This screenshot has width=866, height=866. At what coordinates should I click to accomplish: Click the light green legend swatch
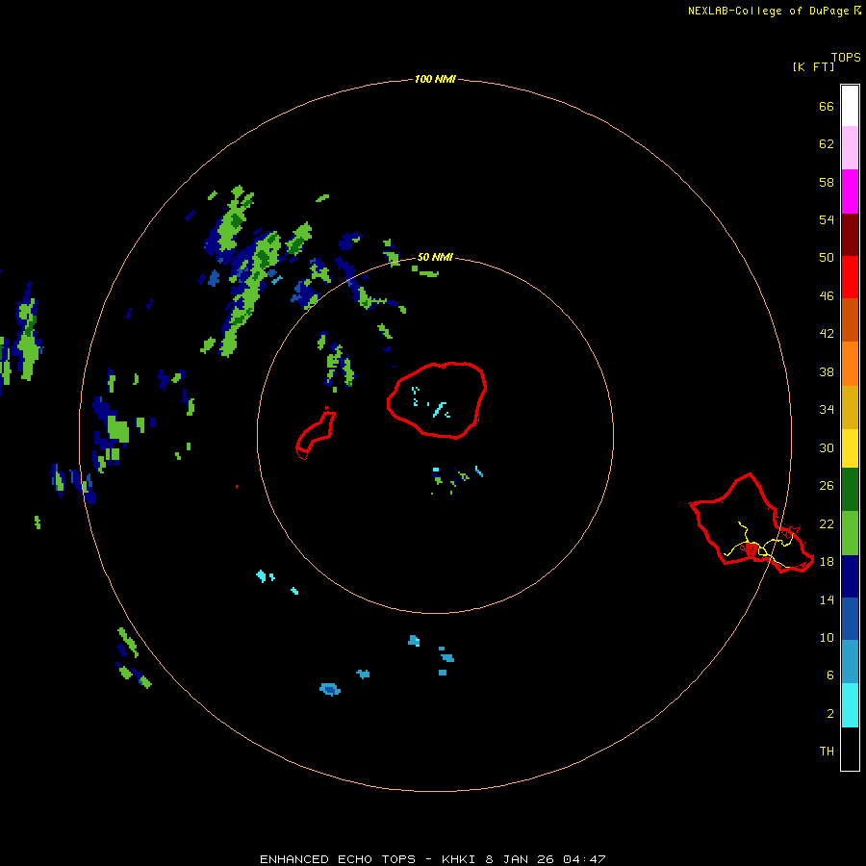[x=850, y=533]
